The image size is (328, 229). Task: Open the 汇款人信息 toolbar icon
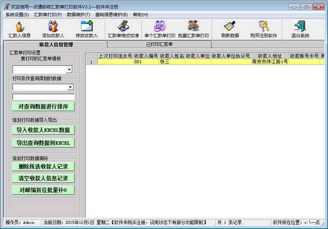(19, 29)
